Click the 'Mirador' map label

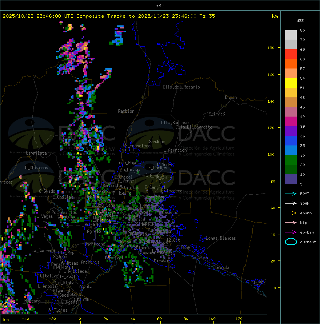coord(162,261)
